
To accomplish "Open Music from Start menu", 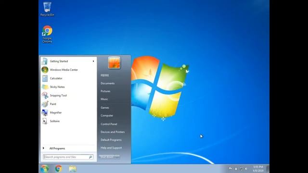I will click(104, 99).
